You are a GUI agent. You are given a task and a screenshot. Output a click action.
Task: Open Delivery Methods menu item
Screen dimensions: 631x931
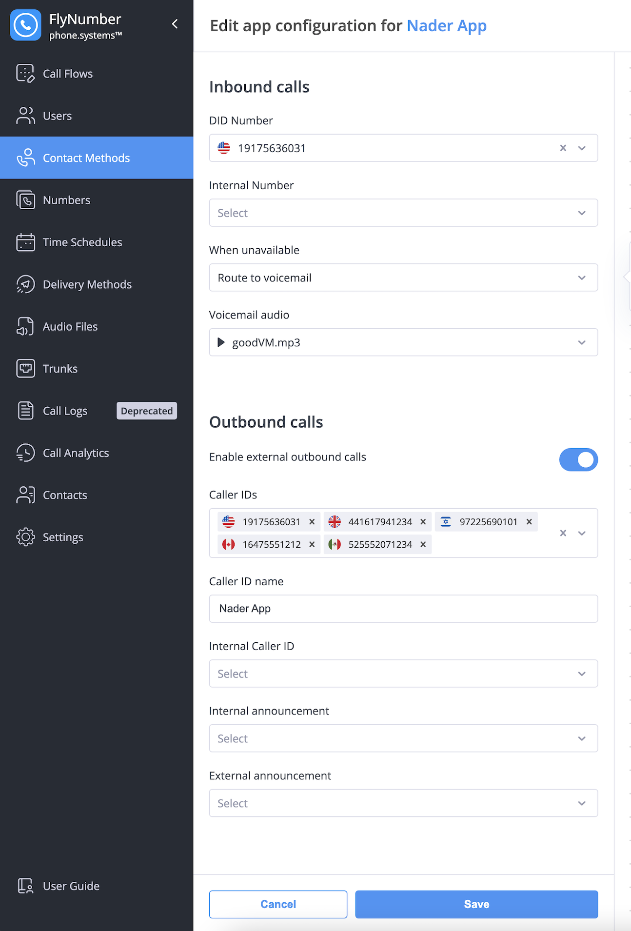click(x=97, y=284)
